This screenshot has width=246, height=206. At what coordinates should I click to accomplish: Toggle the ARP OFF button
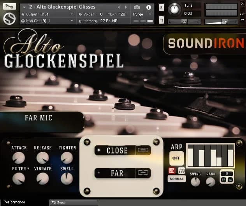[176, 158]
